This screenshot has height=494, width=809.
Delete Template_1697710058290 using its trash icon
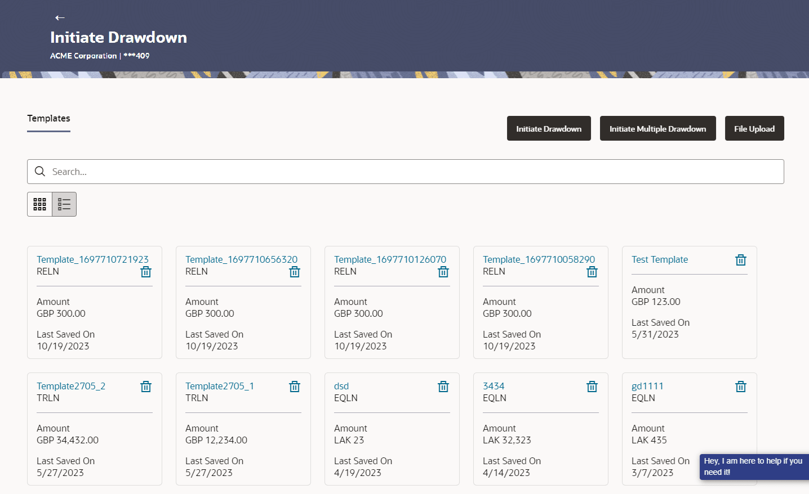(592, 272)
